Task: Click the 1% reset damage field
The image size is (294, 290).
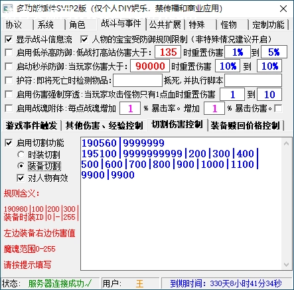Action: click(238, 52)
